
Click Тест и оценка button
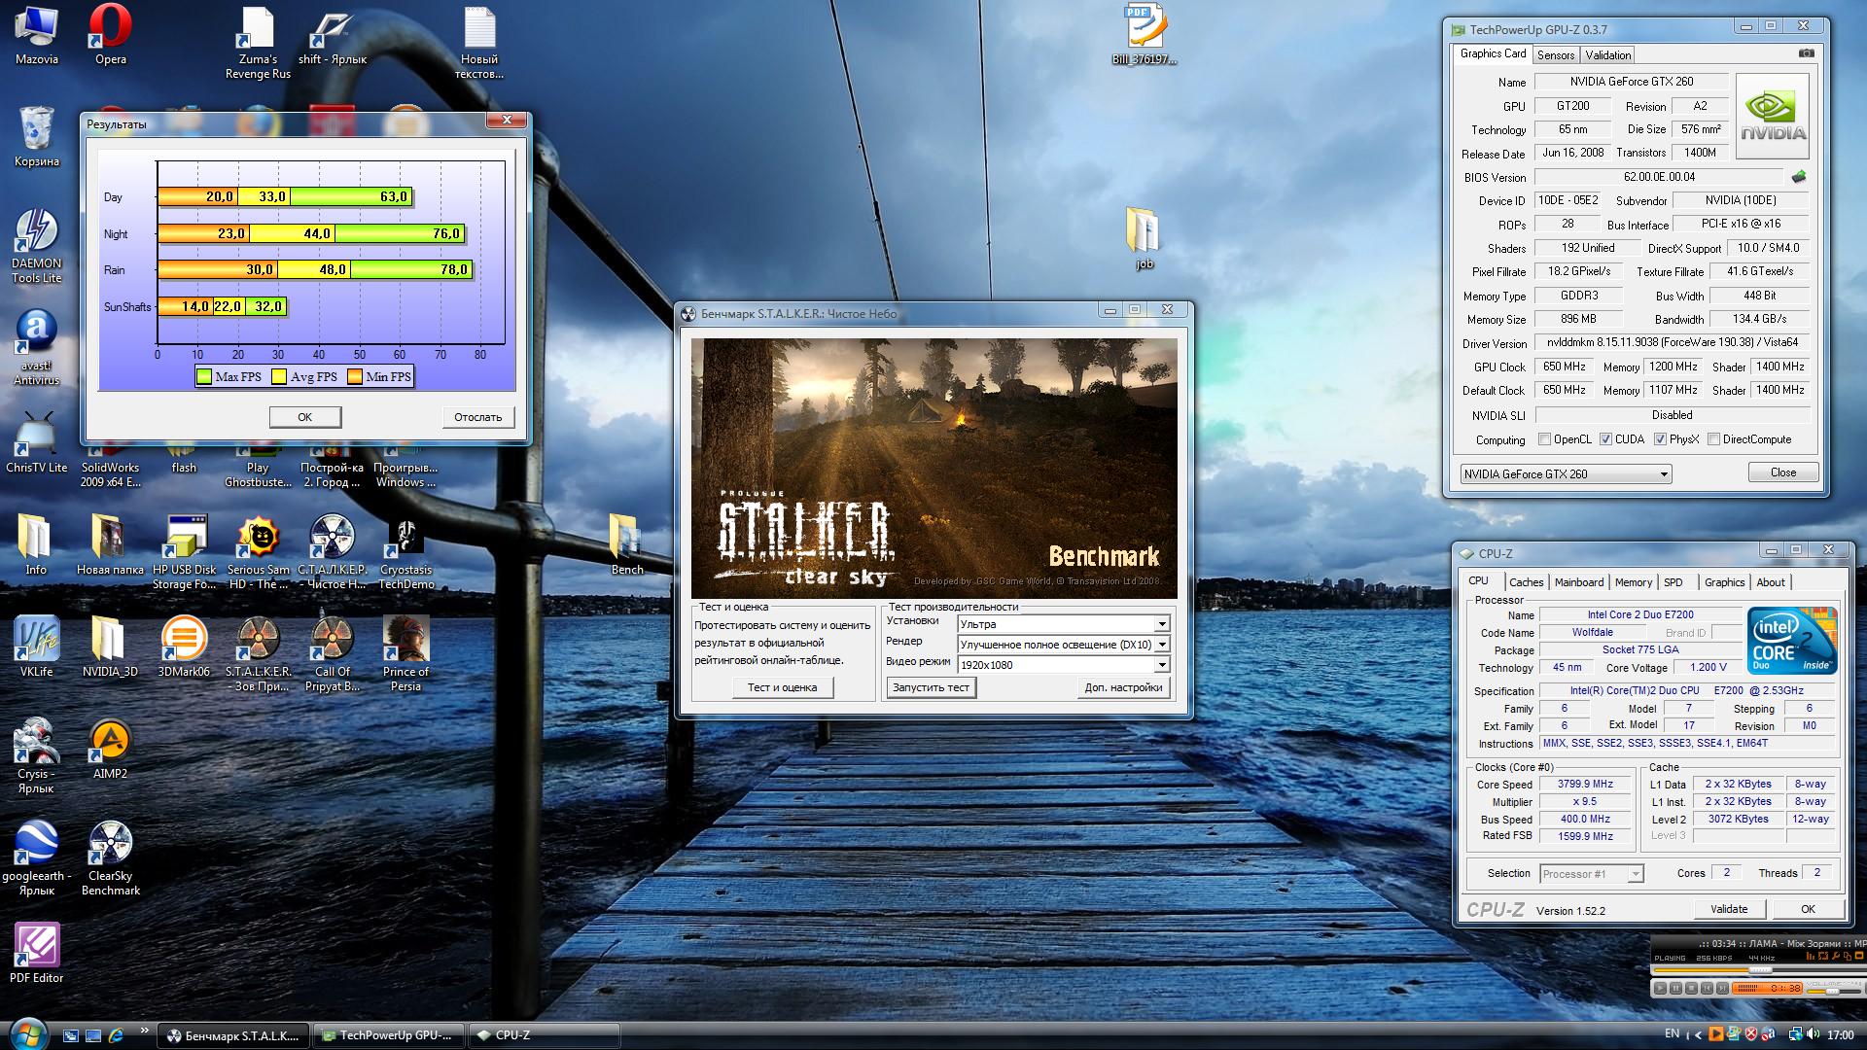click(x=782, y=687)
